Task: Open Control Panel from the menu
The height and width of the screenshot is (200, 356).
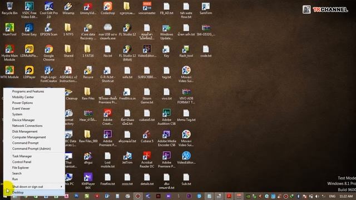Action: tap(22, 162)
